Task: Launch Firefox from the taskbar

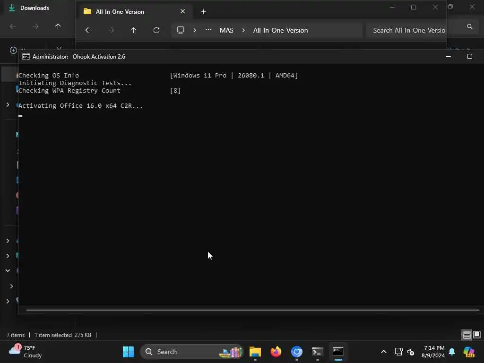Action: 276,352
